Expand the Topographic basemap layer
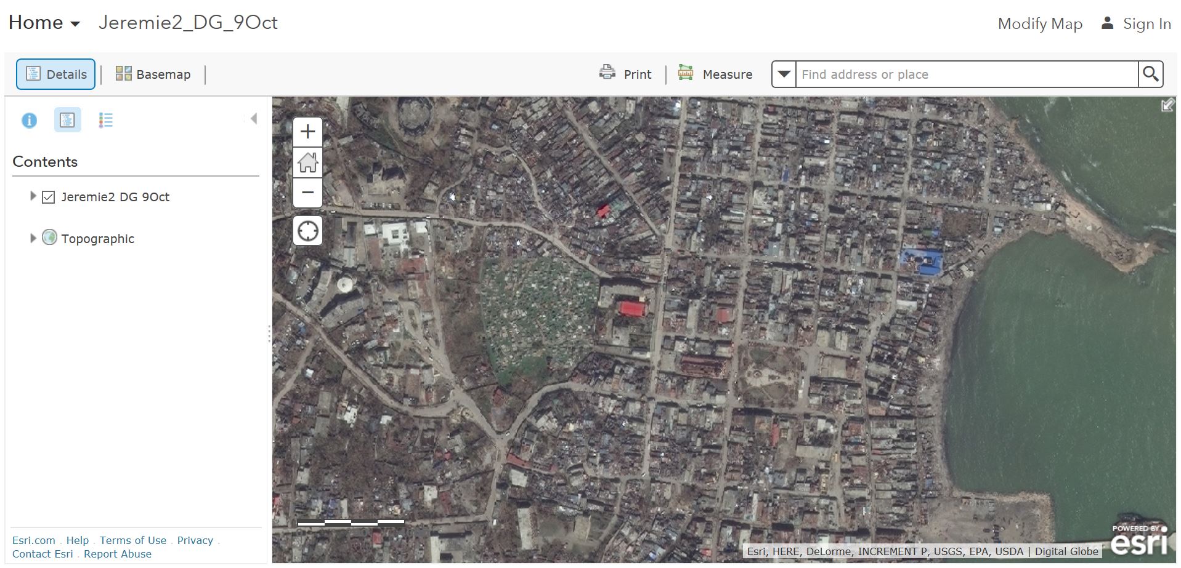 tap(33, 238)
